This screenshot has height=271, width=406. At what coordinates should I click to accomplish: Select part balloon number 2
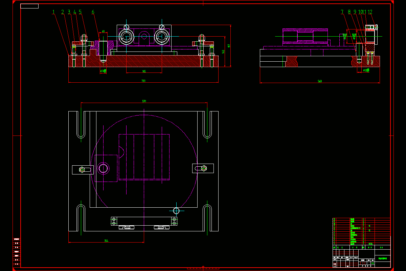pos(63,12)
